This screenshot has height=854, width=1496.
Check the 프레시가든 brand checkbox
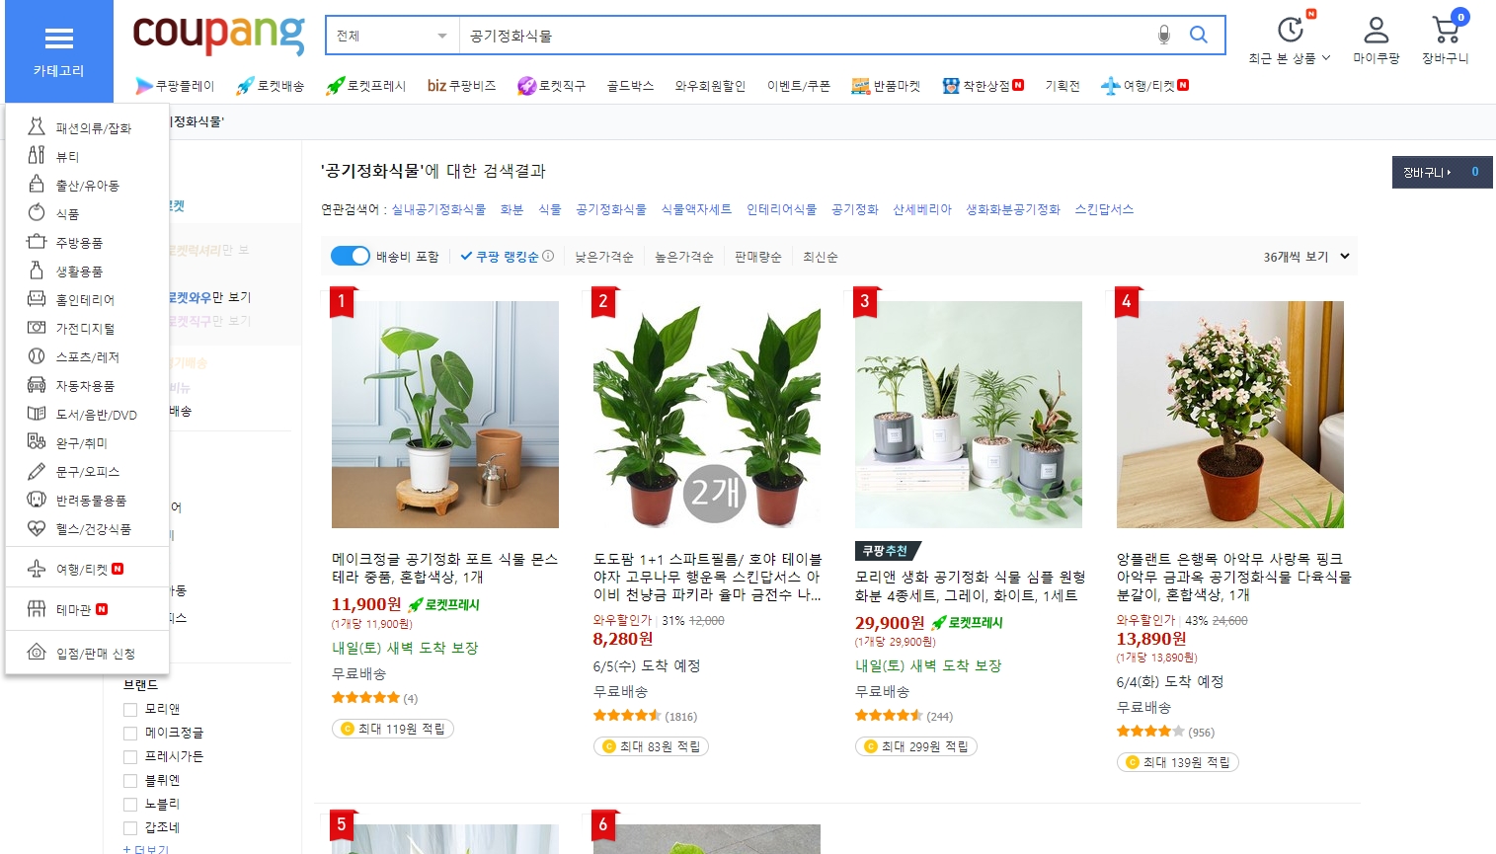129,756
